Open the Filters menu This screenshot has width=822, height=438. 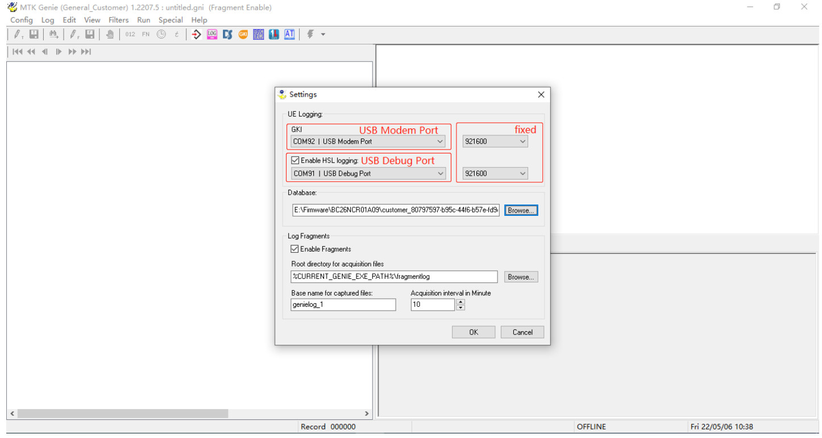pyautogui.click(x=118, y=20)
